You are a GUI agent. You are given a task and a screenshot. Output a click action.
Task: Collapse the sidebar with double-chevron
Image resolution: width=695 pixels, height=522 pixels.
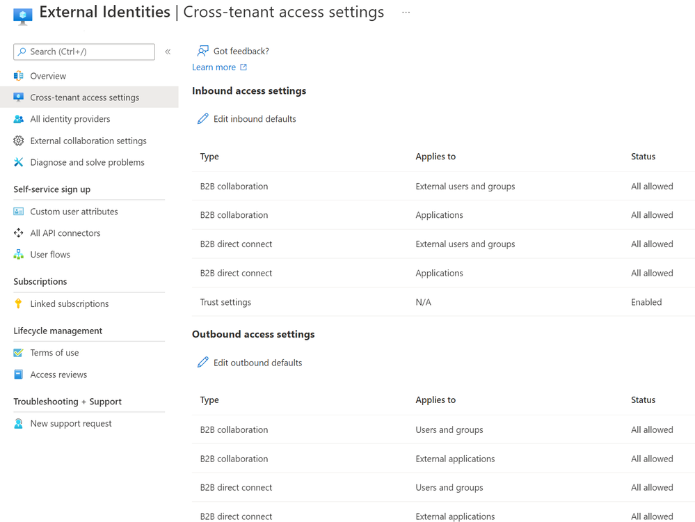click(x=168, y=52)
